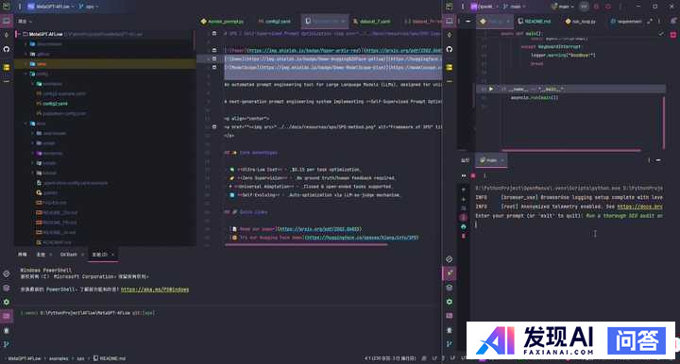680x364 pixels.
Task: Open Git tool window icon in MetaGPT-AFlow window
Action: [7, 344]
